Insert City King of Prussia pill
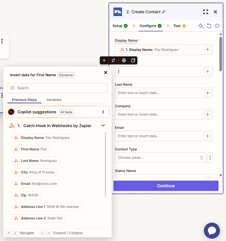The height and width of the screenshot is (241, 226). (34, 172)
